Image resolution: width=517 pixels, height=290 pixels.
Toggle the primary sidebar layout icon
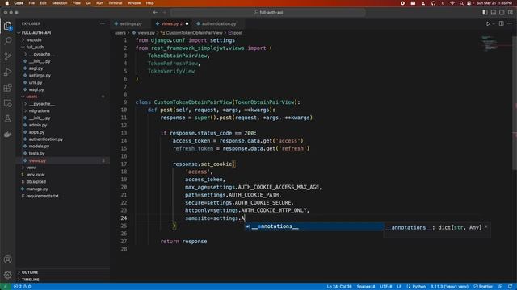coord(485,13)
